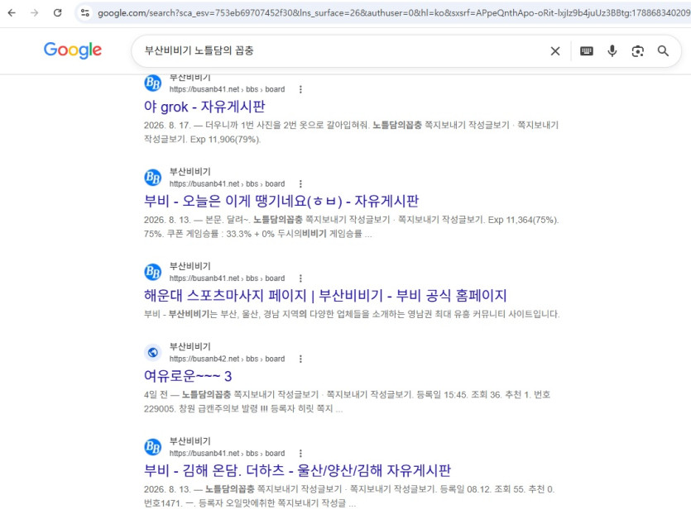Start voice search with the microphone
Image resolution: width=691 pixels, height=509 pixels.
612,51
